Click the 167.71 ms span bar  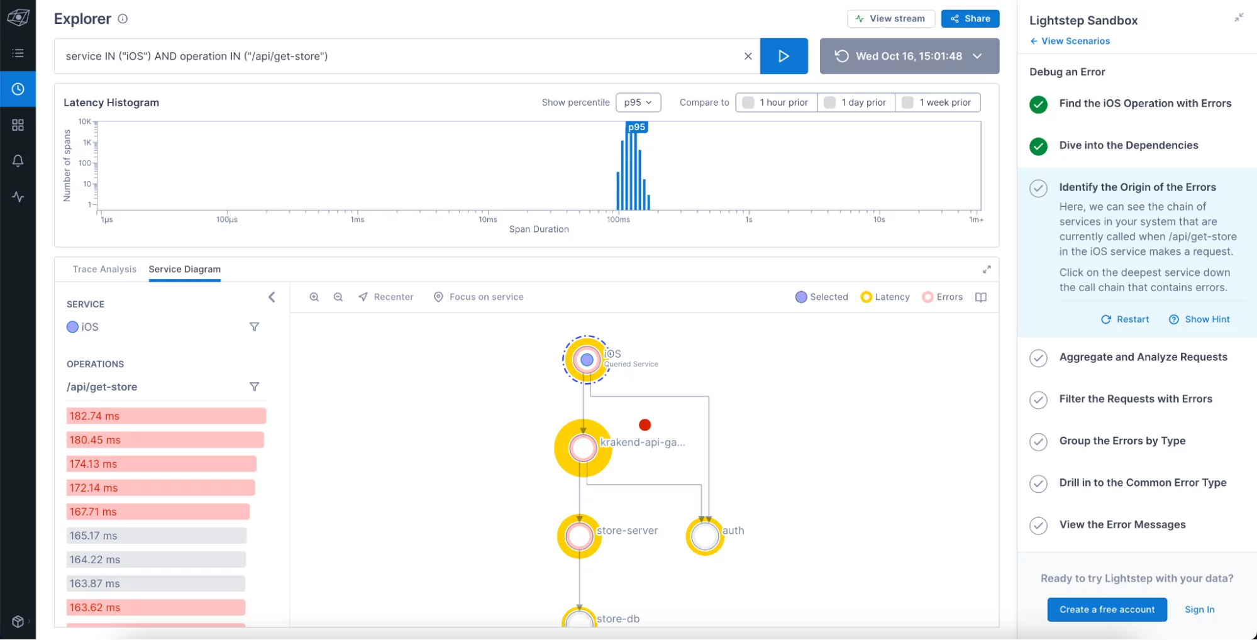click(158, 512)
